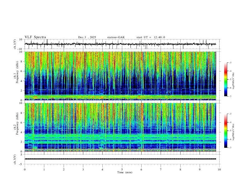
Task: Click ch.2 spectrogram frequency tick "6" kHz
Action: [22, 122]
